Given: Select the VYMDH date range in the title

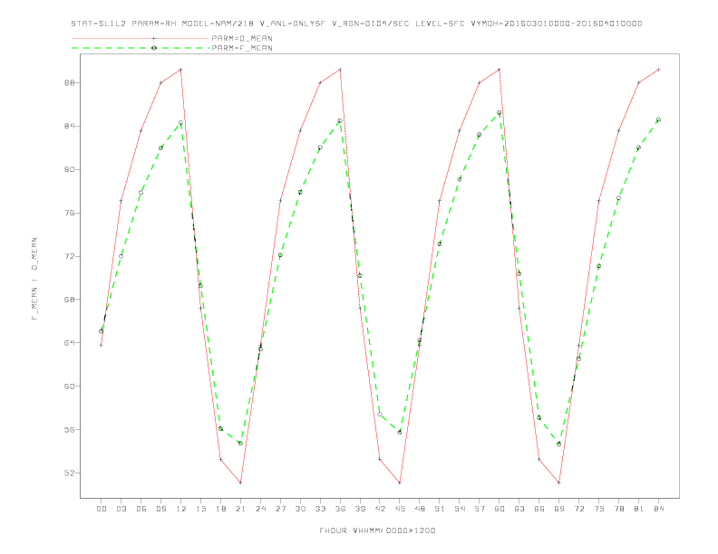Looking at the screenshot, I should (x=557, y=24).
